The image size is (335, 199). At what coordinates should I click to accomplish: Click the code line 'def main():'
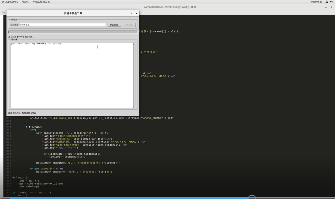pyautogui.click(x=20, y=178)
